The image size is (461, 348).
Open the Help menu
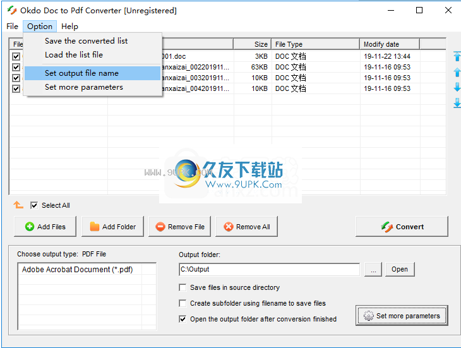(69, 27)
